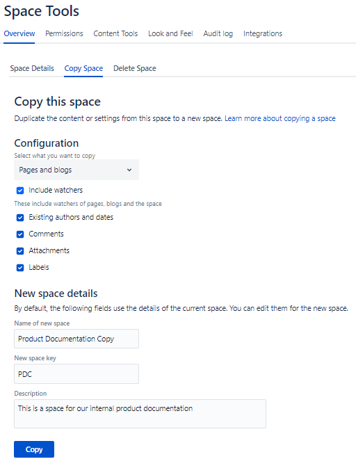This screenshot has width=356, height=466.
Task: Open the Content Tools tab
Action: (x=115, y=33)
